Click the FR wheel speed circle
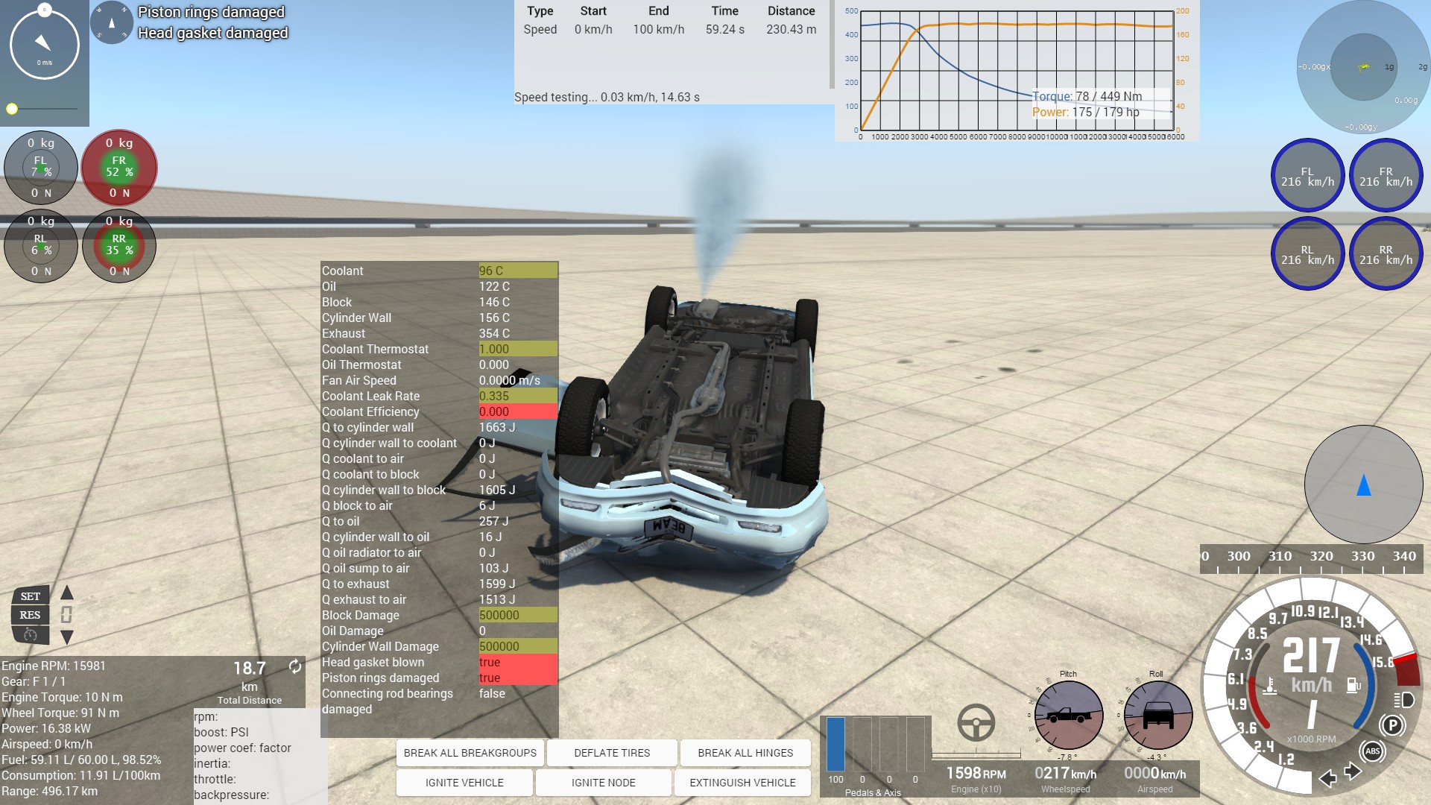1431x805 pixels. (1386, 176)
